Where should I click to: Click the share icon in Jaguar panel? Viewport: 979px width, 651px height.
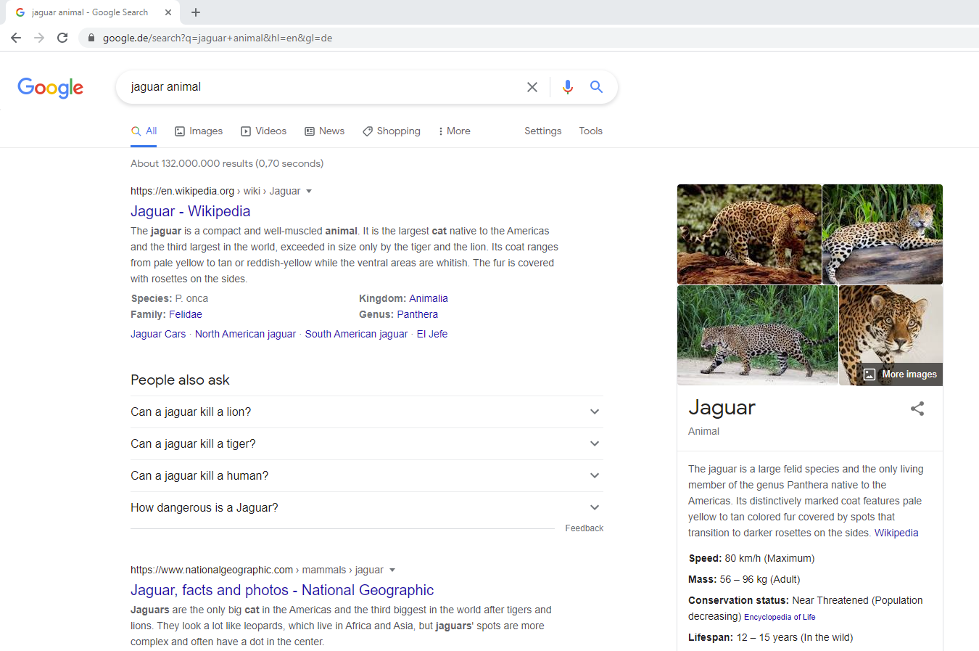[917, 409]
